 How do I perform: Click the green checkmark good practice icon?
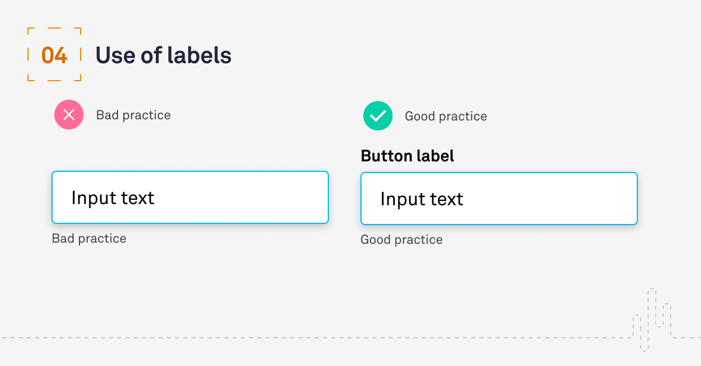378,116
